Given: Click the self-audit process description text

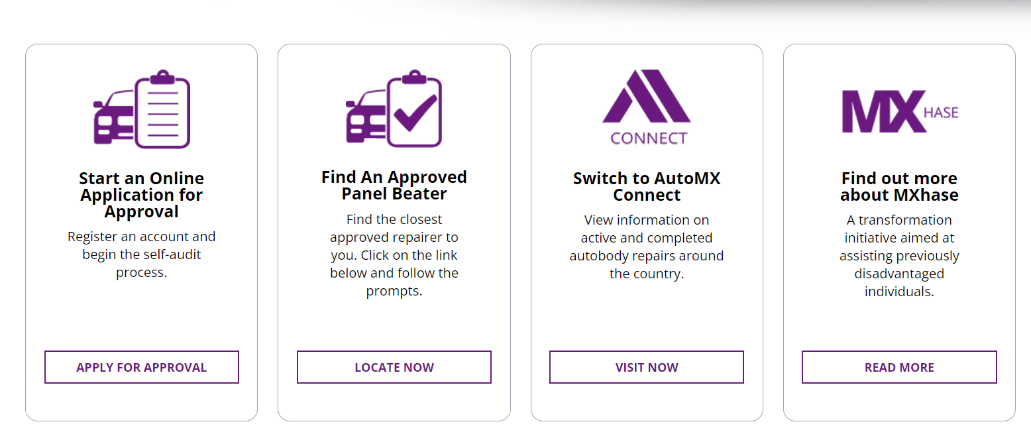Looking at the screenshot, I should point(141,254).
